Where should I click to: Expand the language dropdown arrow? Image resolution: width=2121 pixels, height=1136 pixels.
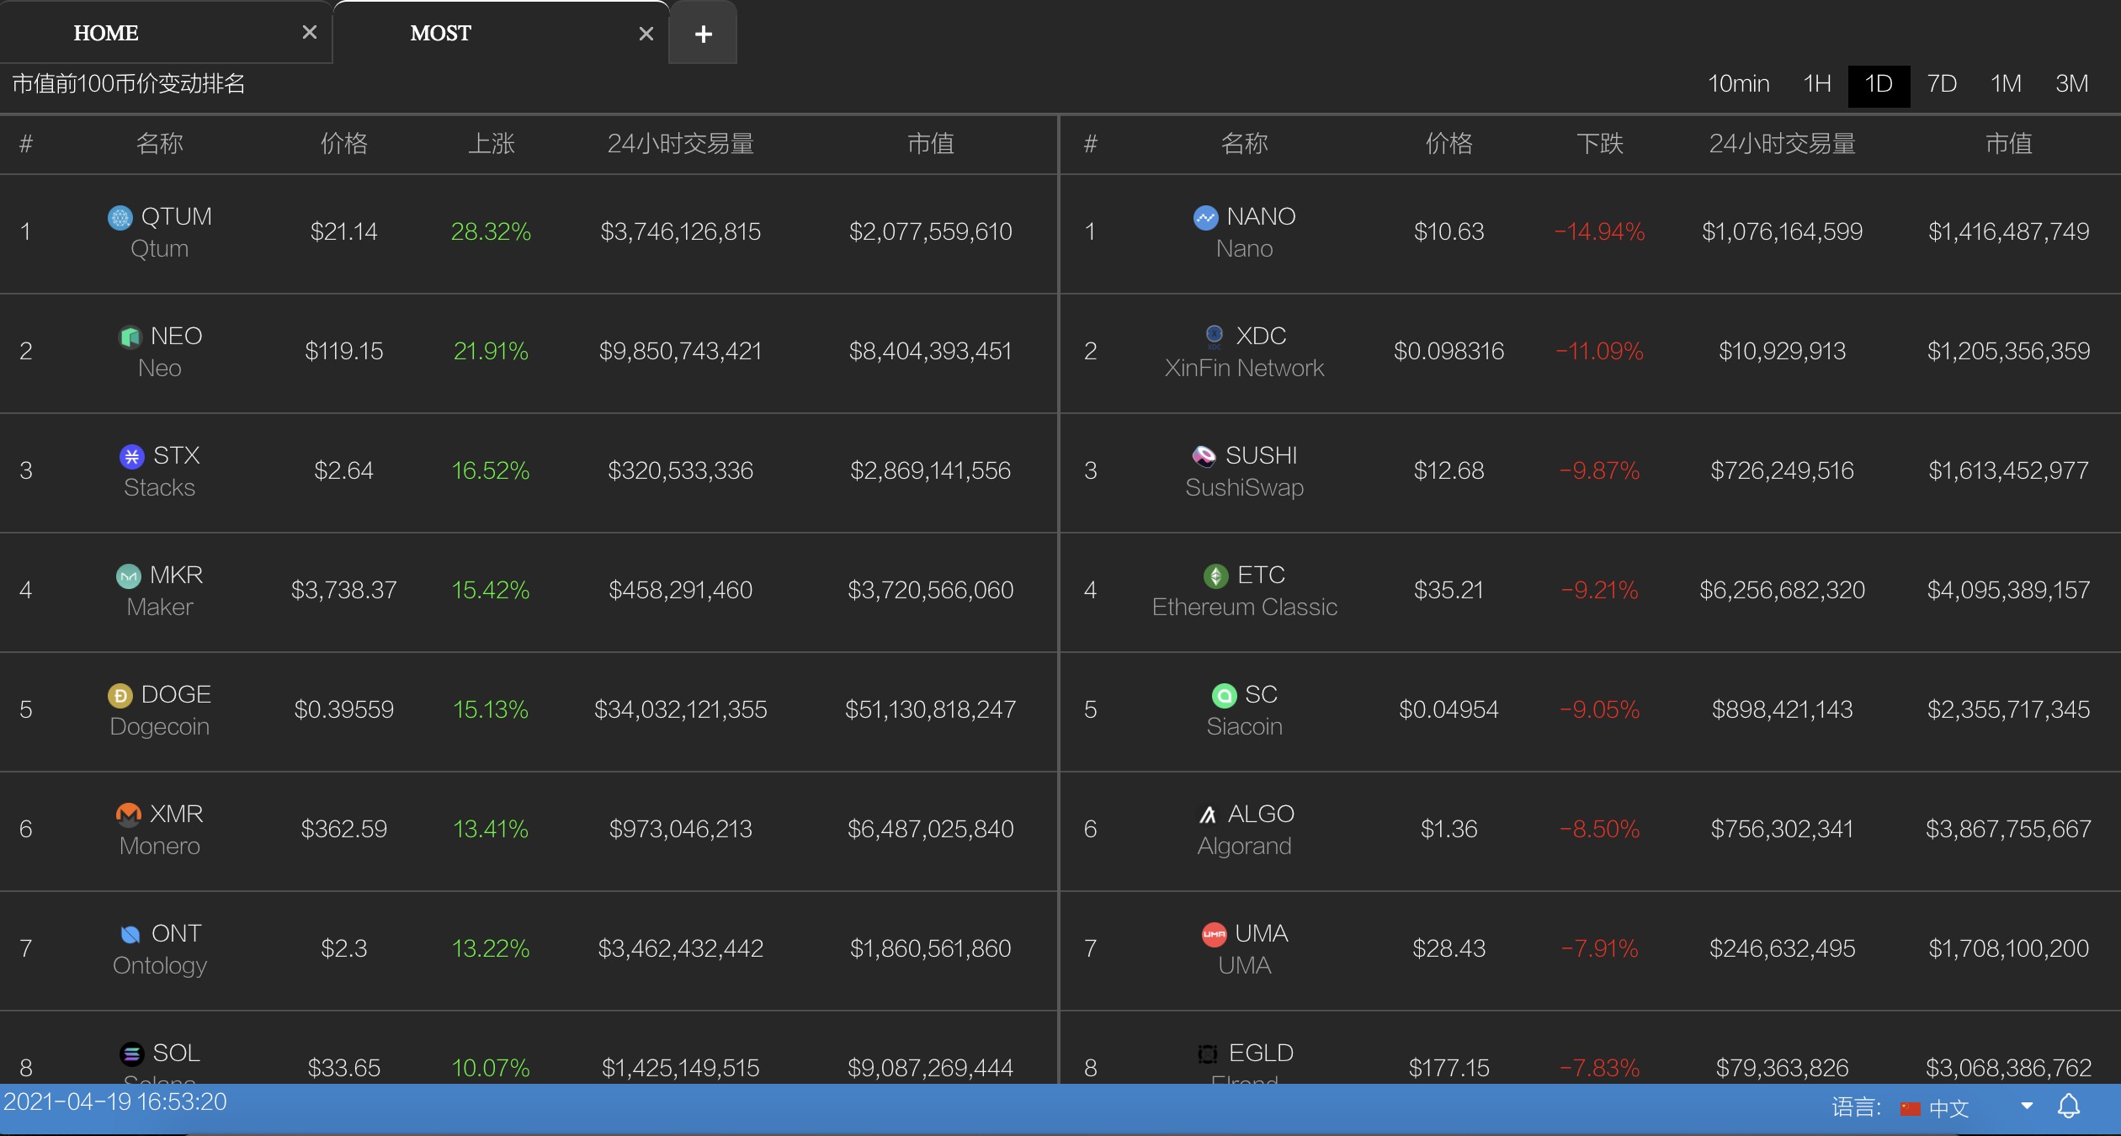click(x=2027, y=1107)
